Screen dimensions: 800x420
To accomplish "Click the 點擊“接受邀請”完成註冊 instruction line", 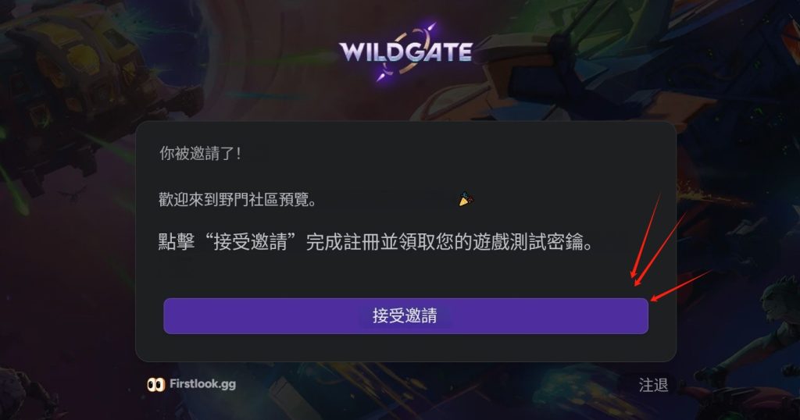I will (x=376, y=241).
